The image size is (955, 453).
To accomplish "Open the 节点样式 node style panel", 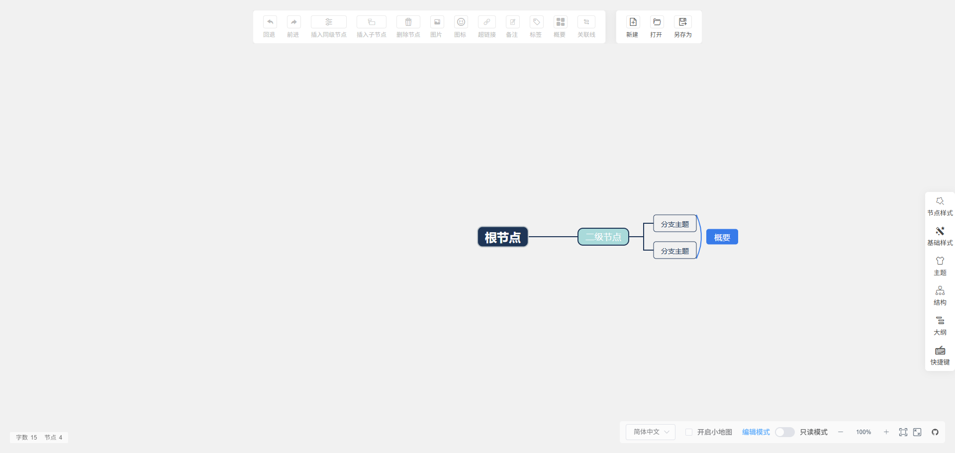I will pyautogui.click(x=940, y=207).
